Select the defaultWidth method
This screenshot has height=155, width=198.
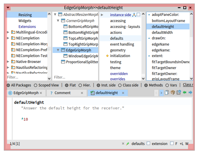point(168,32)
